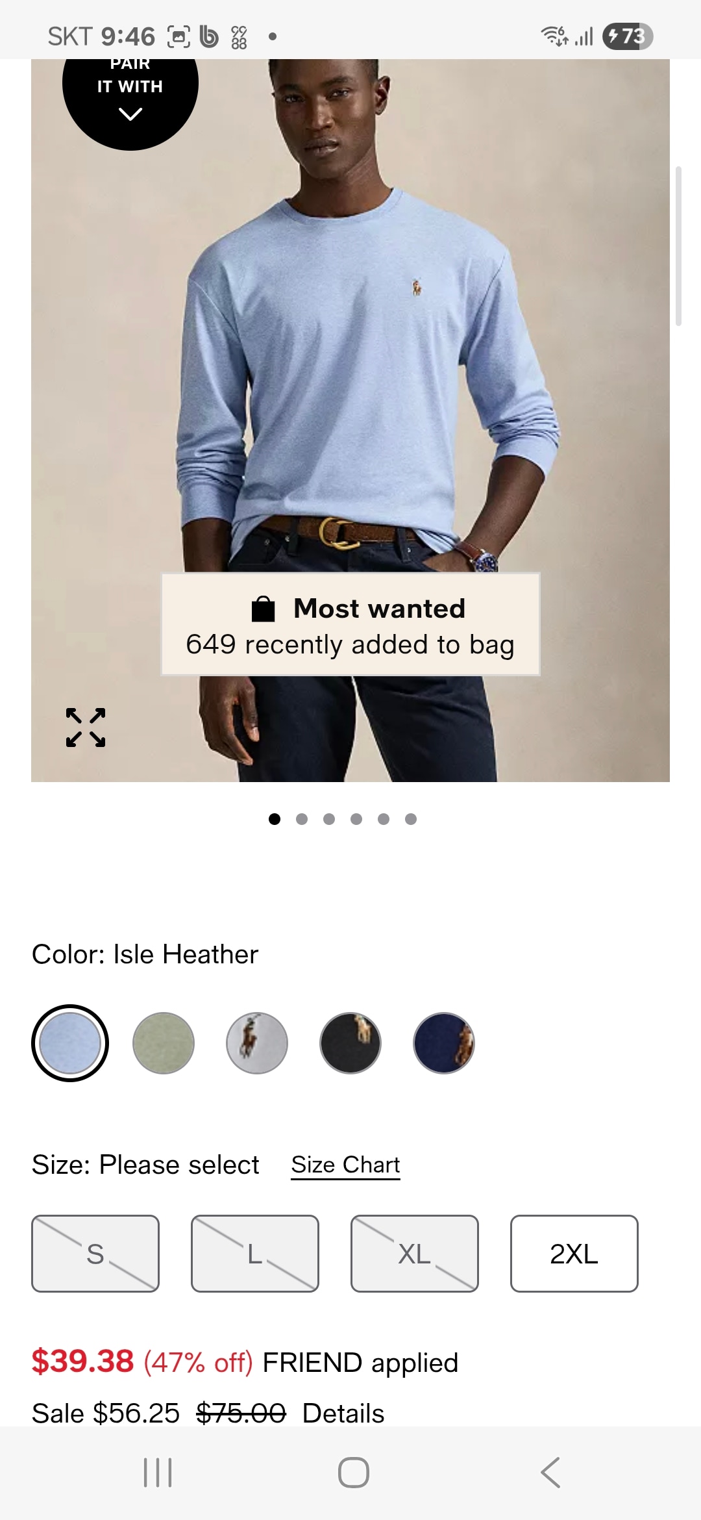Viewport: 701px width, 1520px height.
Task: Open Android recent apps button
Action: [x=158, y=1473]
